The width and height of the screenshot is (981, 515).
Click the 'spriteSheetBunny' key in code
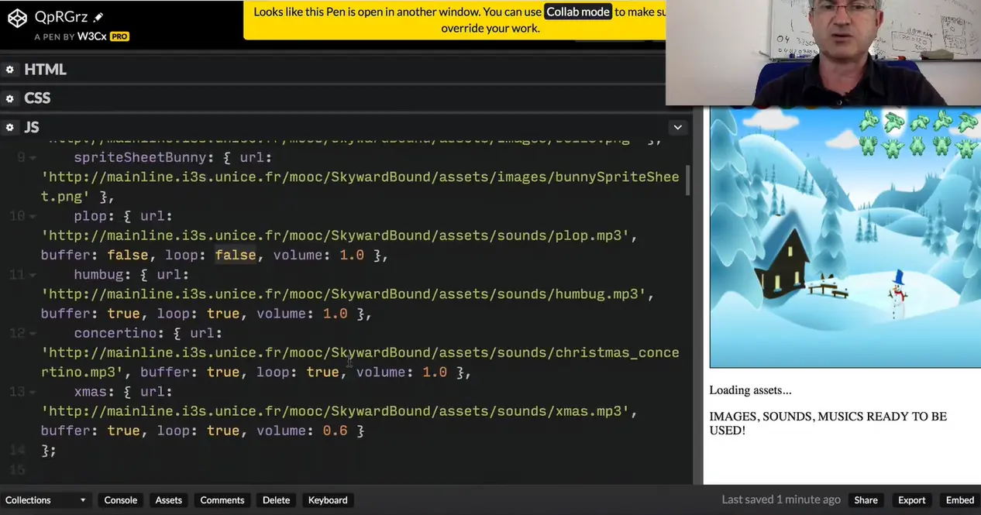(x=140, y=157)
